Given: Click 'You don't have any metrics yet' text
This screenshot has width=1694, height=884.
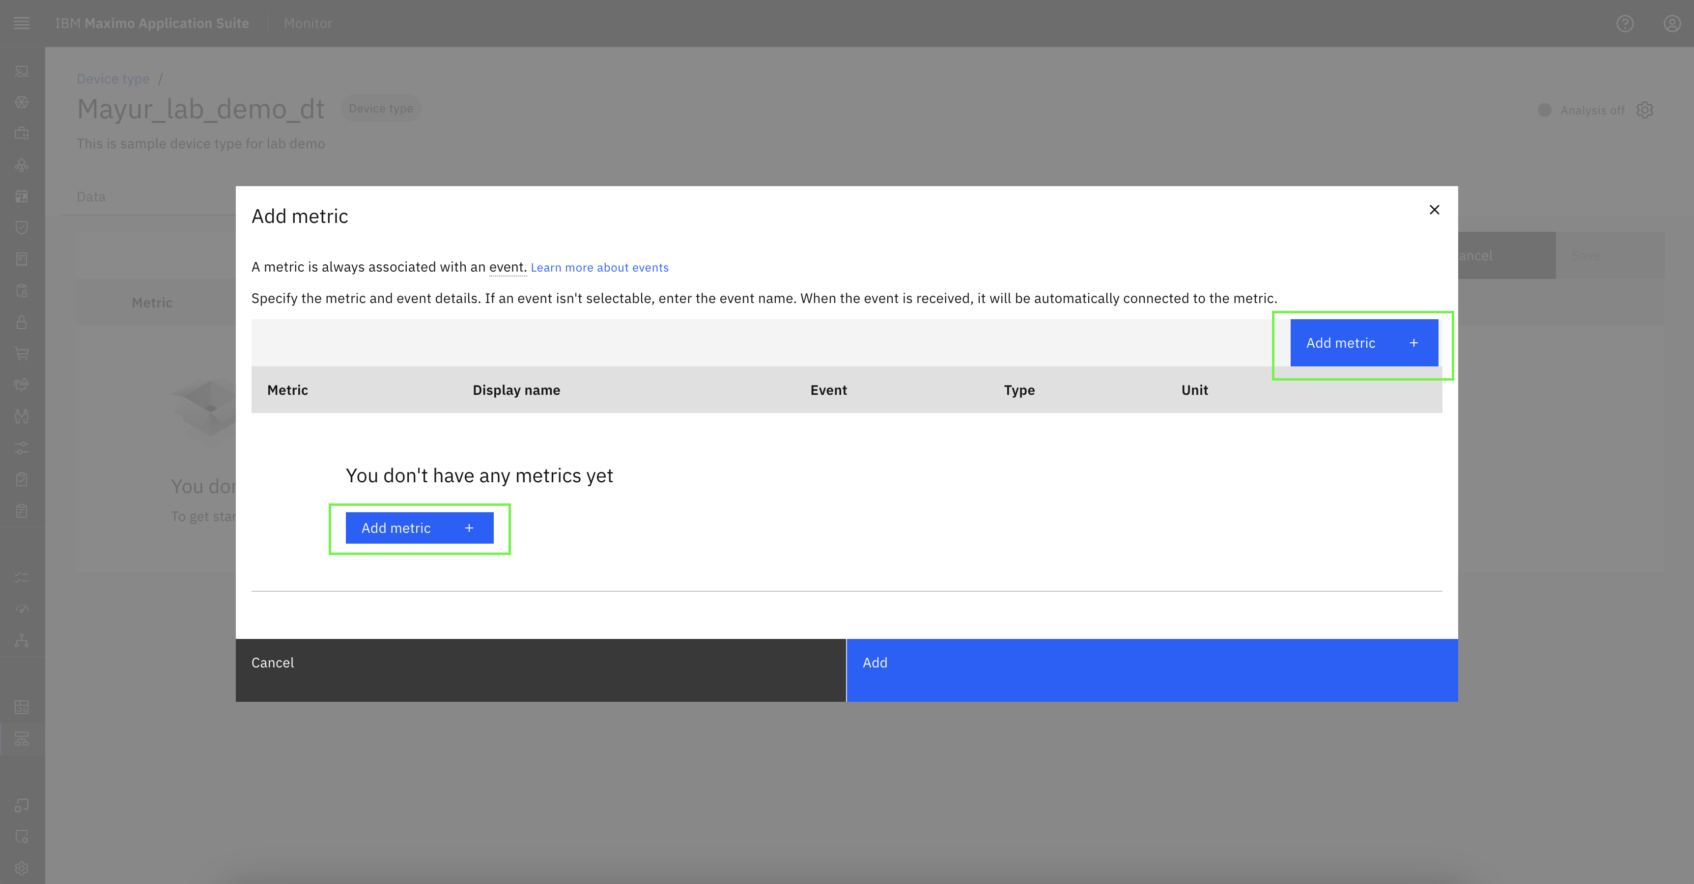Looking at the screenshot, I should pyautogui.click(x=480, y=475).
